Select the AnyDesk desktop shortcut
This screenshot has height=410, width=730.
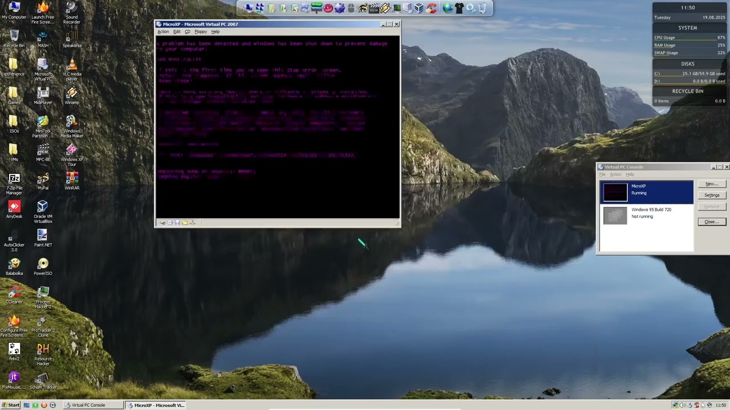tap(14, 210)
